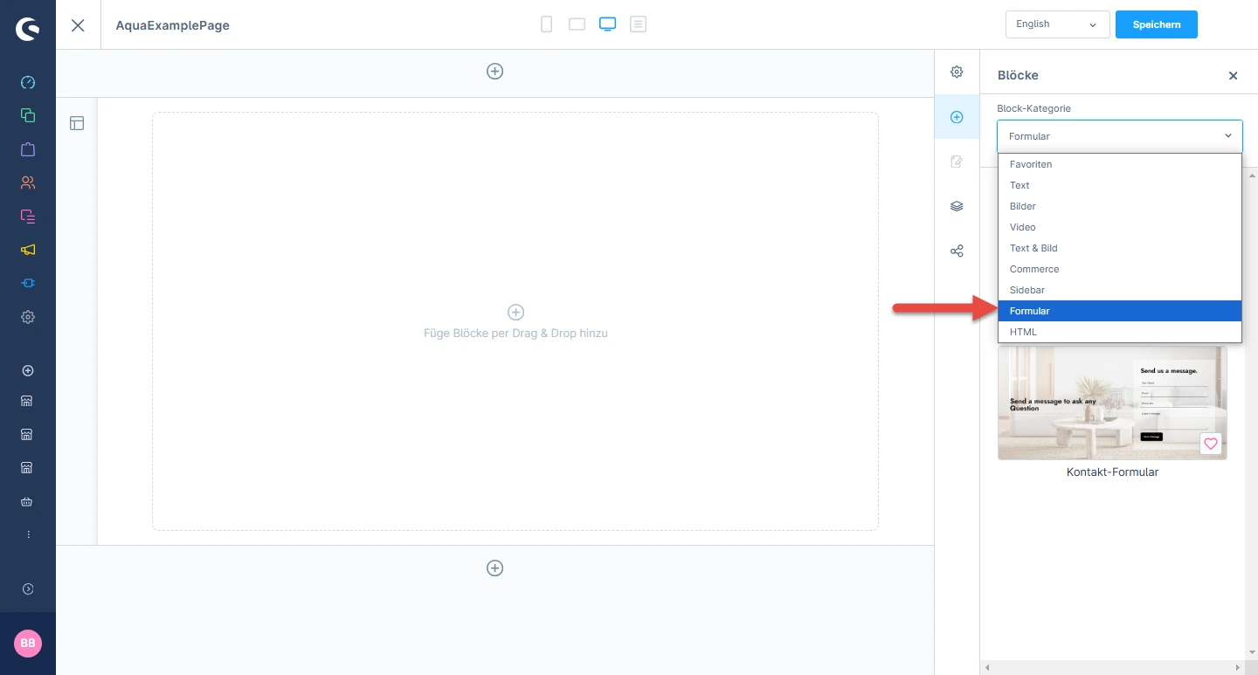Switch to desktop viewport icon

tap(607, 24)
